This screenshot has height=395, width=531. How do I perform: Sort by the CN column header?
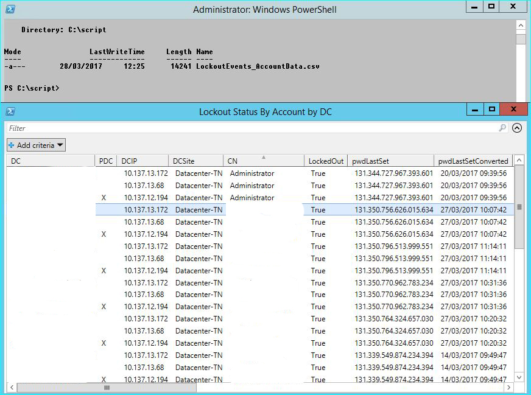click(x=264, y=161)
